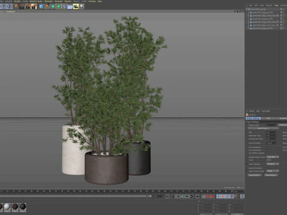Open Input Color Profile dropdown
This screenshot has height=215, width=287.
click(x=273, y=171)
